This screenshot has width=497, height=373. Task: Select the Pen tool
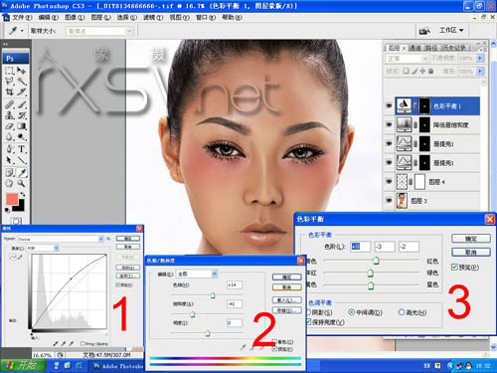[x=9, y=149]
